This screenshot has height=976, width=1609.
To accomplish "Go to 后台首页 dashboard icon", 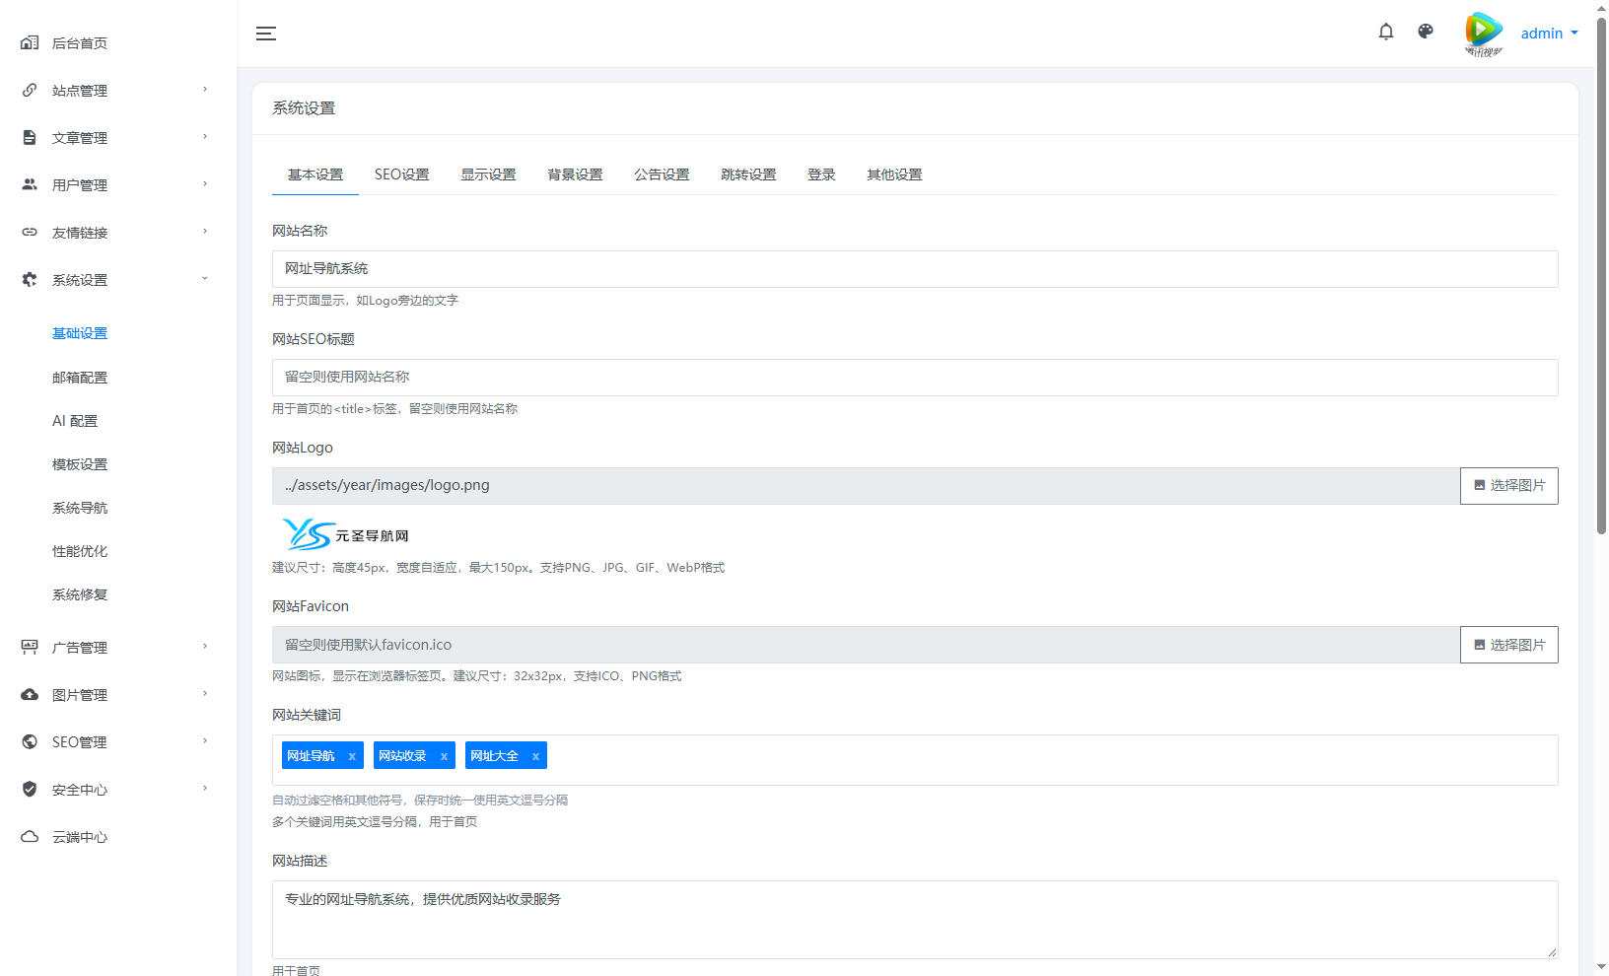I will coord(30,42).
